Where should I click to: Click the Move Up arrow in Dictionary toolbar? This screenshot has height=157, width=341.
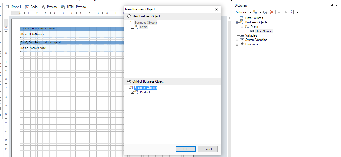coord(279,12)
